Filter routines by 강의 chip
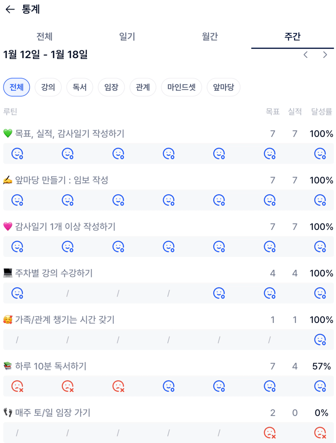Image resolution: width=336 pixels, height=443 pixels. (x=48, y=87)
